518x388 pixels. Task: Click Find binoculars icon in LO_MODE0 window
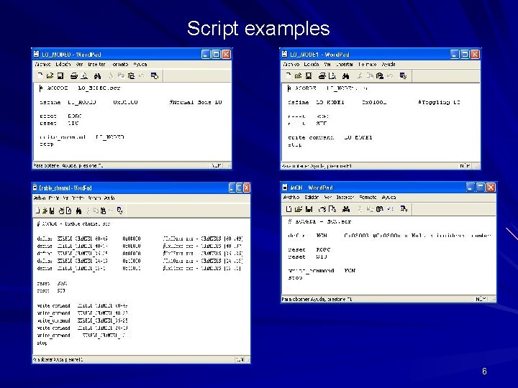[97, 76]
